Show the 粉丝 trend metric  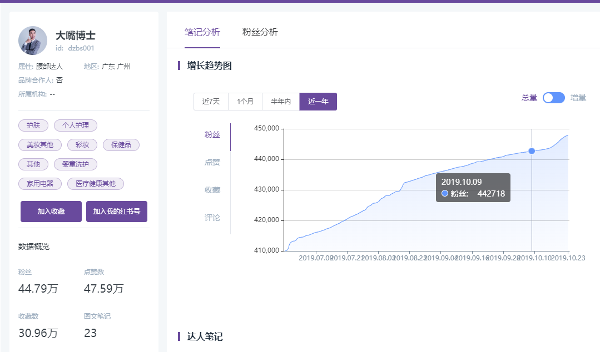tap(212, 134)
